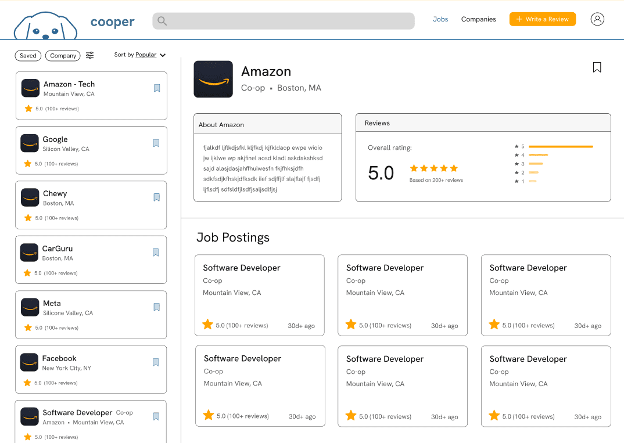Screen dimensions: 624x443
Task: Click the 5-star rating bar
Action: (561, 147)
